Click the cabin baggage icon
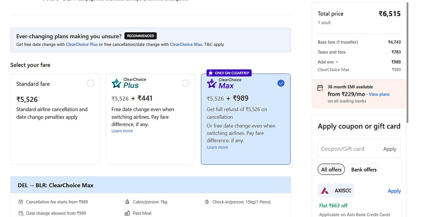Viewport: 435px width, 217px height. click(x=127, y=202)
